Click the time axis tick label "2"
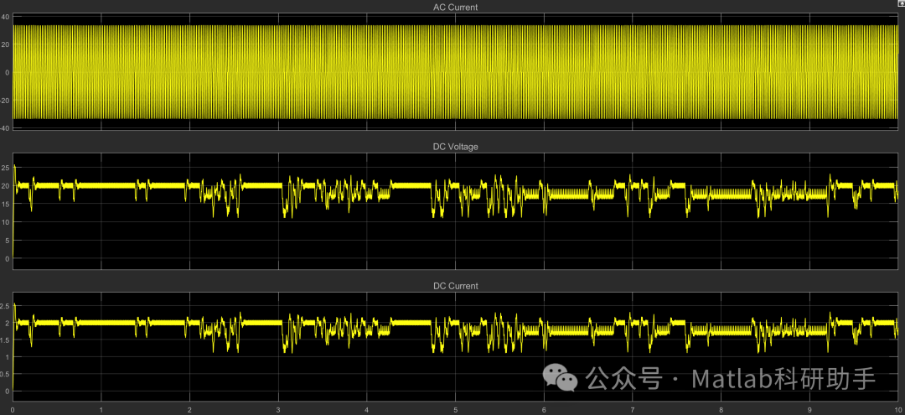Image resolution: width=905 pixels, height=415 pixels. pos(190,408)
